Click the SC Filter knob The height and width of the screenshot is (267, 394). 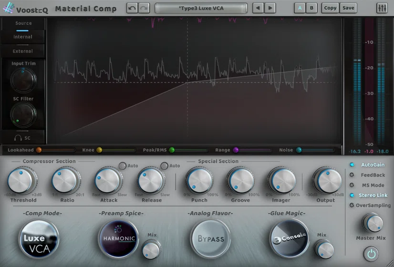[x=23, y=114]
